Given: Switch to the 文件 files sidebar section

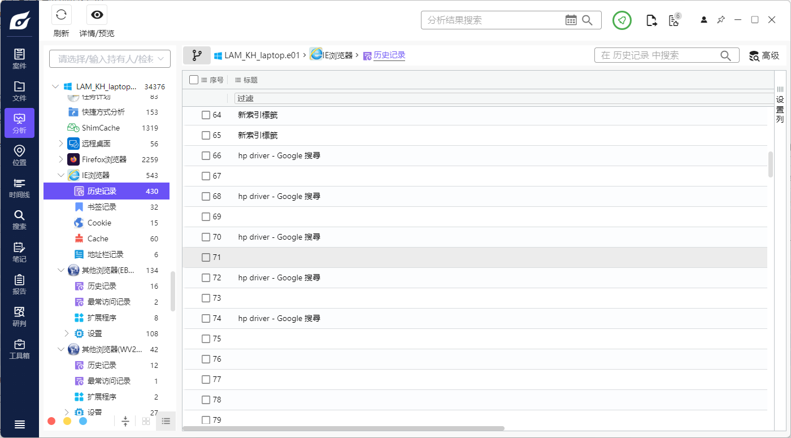Looking at the screenshot, I should (19, 91).
